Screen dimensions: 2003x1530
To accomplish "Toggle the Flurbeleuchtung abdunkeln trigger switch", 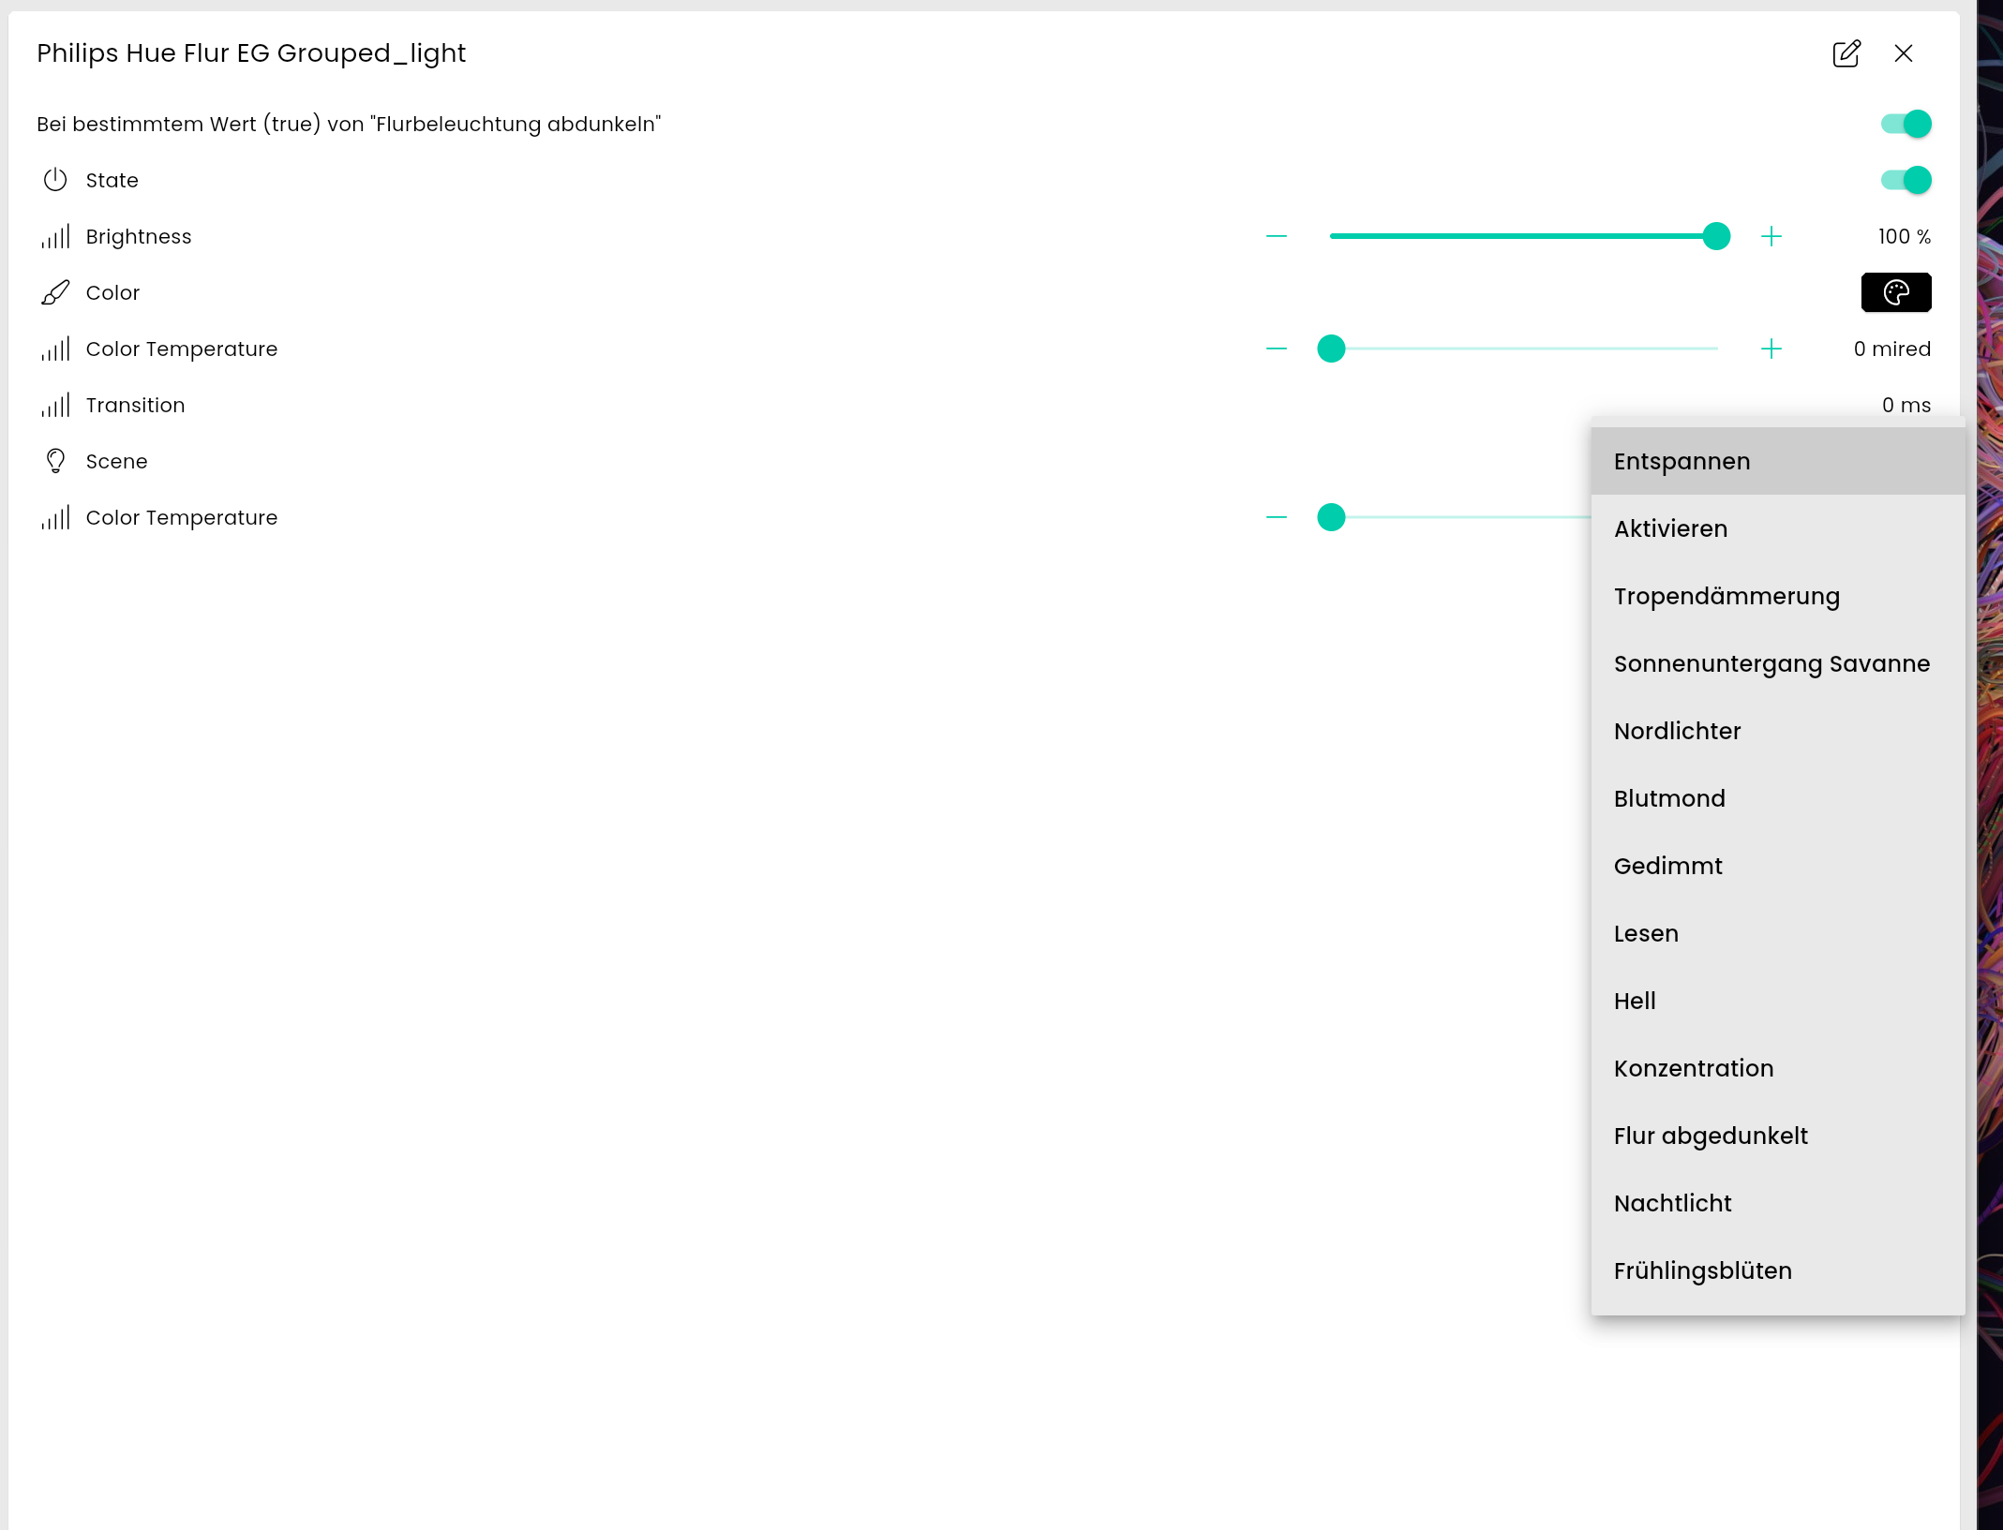I will [x=1906, y=124].
